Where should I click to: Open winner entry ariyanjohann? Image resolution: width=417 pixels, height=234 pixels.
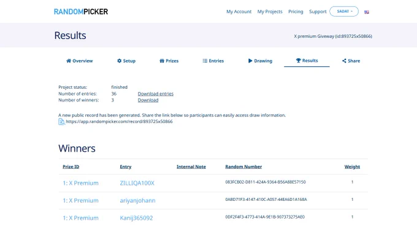click(137, 200)
